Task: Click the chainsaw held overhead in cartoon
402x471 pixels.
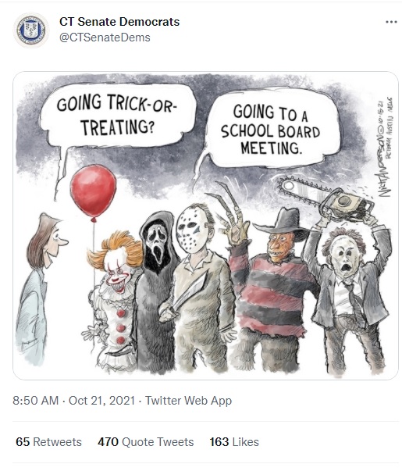Action: point(326,197)
